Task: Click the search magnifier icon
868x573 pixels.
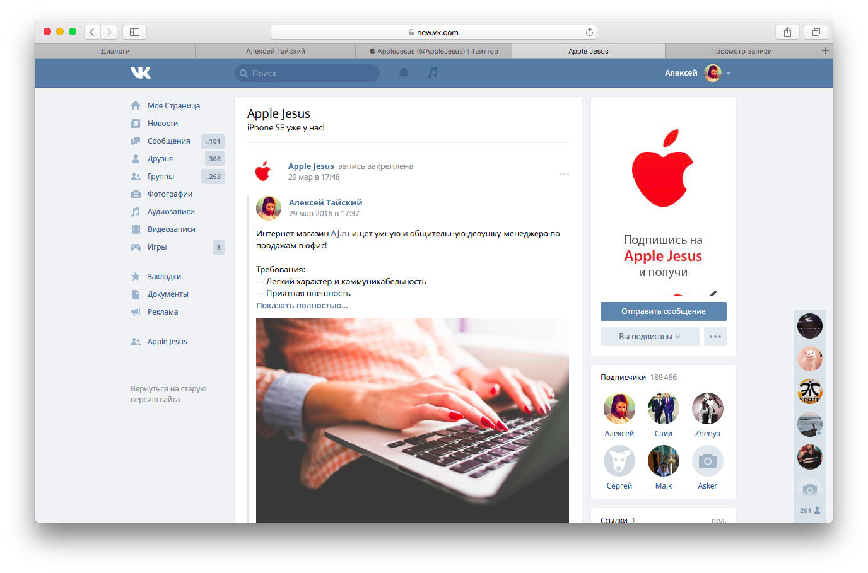Action: point(243,73)
